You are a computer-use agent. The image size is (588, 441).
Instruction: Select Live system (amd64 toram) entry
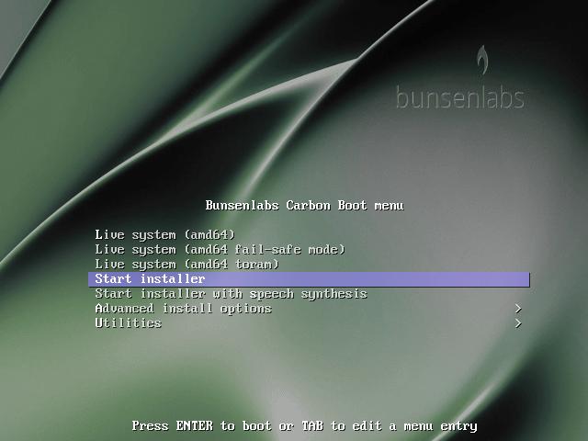pyautogui.click(x=187, y=265)
